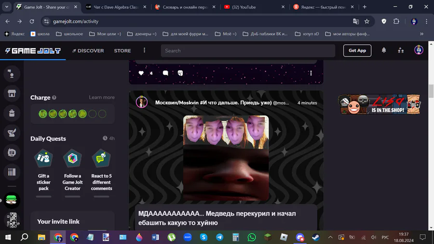Open the three-dot menu next to Store
434x244 pixels.
(144, 50)
